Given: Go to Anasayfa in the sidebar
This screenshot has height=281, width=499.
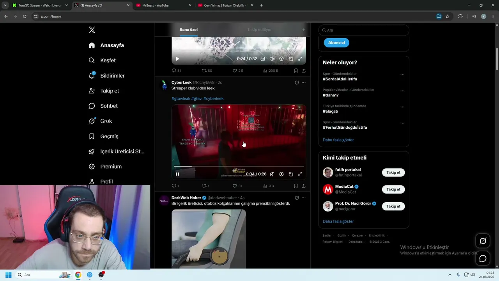Looking at the screenshot, I should pos(106,45).
